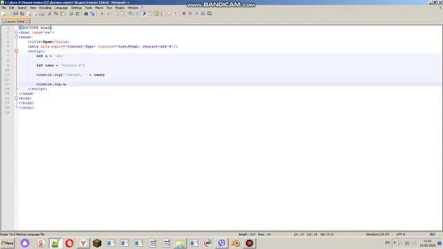Click the Print toolbar icon

(x=42, y=14)
